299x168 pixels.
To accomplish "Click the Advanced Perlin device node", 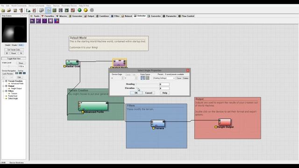I will click(x=93, y=106).
